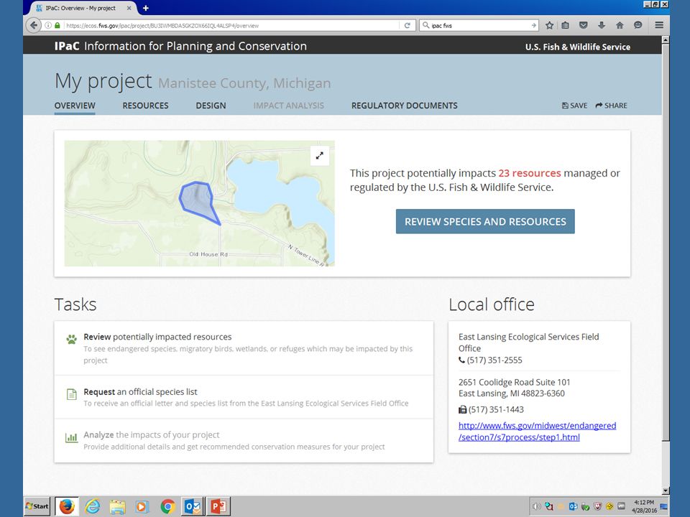The image size is (690, 517).
Task: Click the ipac fws search field
Action: pos(479,26)
